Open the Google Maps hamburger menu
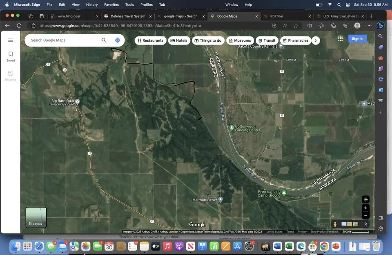This screenshot has width=392, height=255. (x=11, y=40)
